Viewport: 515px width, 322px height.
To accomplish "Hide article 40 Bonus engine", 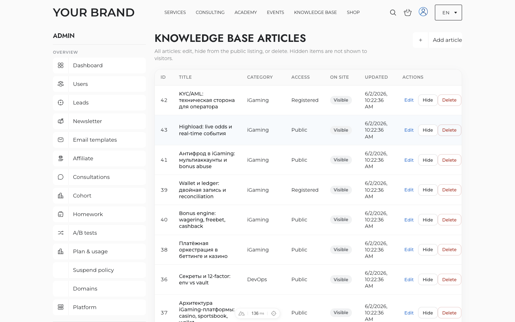I will click(428, 220).
